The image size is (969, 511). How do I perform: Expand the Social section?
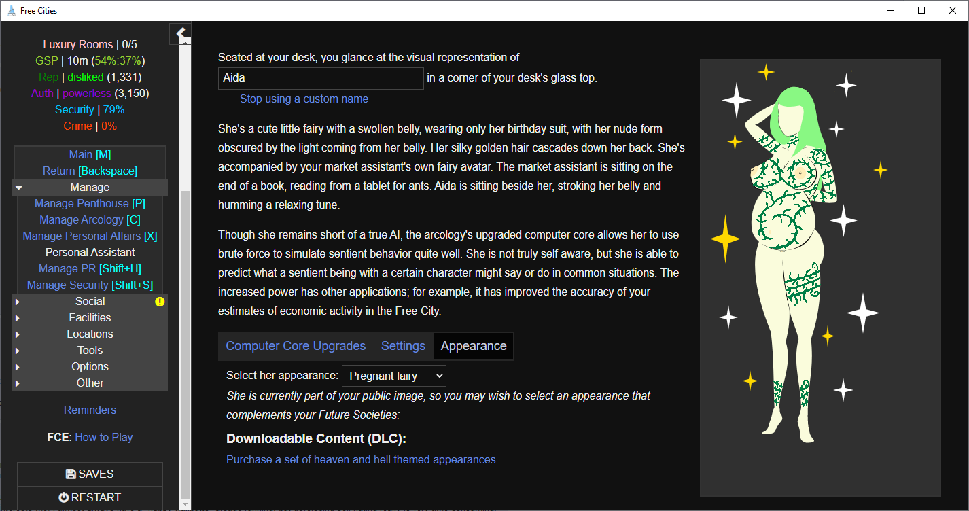90,302
